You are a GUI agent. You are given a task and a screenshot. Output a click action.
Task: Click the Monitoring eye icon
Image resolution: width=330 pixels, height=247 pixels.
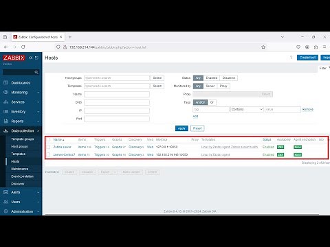(6, 92)
